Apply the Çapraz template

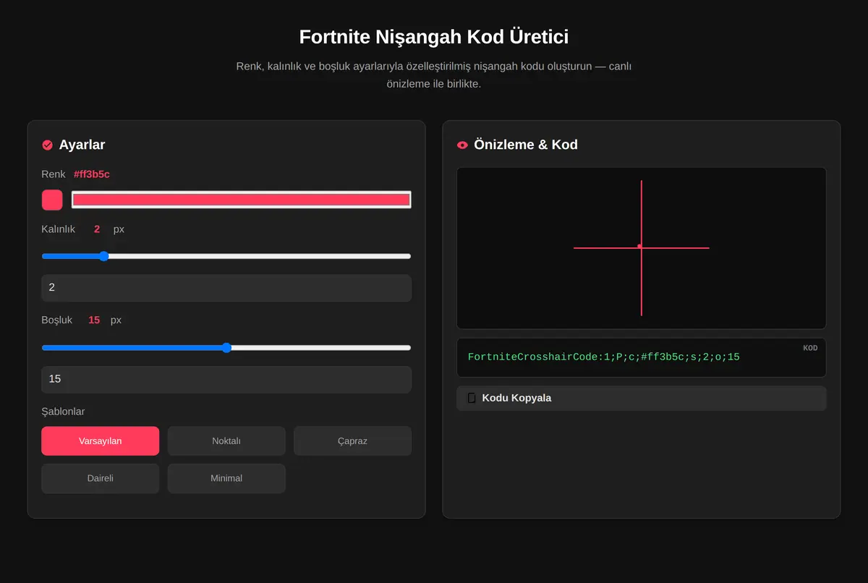click(x=353, y=441)
